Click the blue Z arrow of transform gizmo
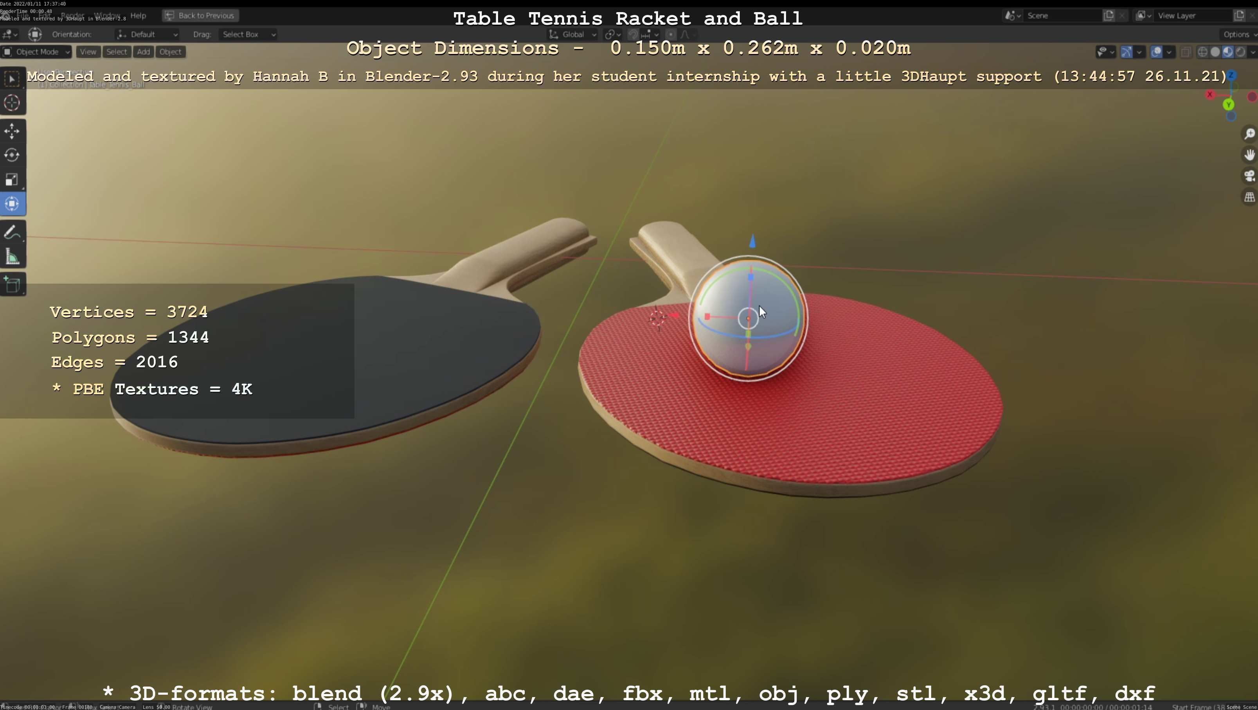The image size is (1258, 710). pyautogui.click(x=752, y=241)
